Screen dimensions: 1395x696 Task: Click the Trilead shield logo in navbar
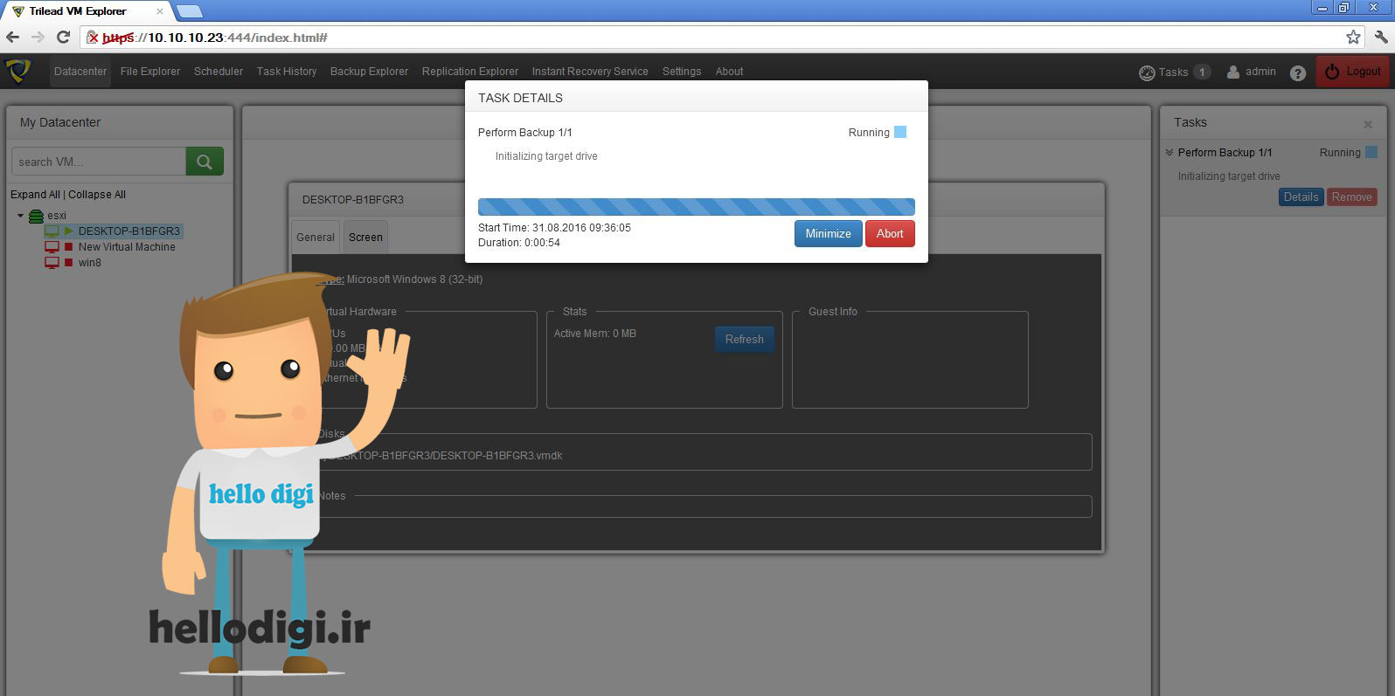click(18, 71)
